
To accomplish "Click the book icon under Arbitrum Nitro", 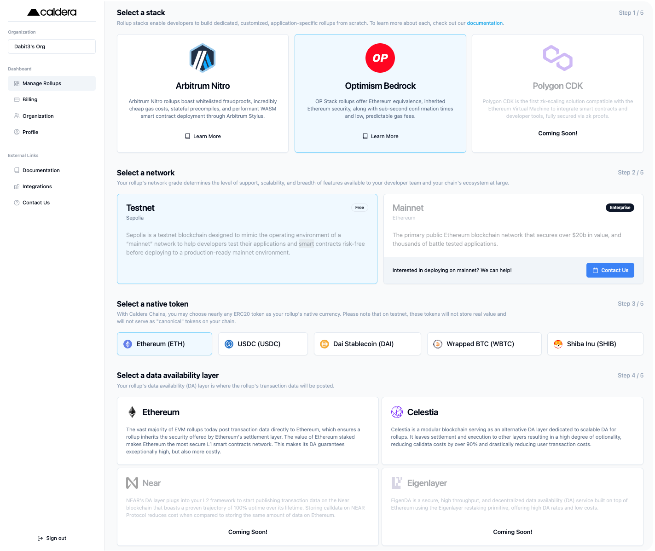I will click(x=187, y=136).
